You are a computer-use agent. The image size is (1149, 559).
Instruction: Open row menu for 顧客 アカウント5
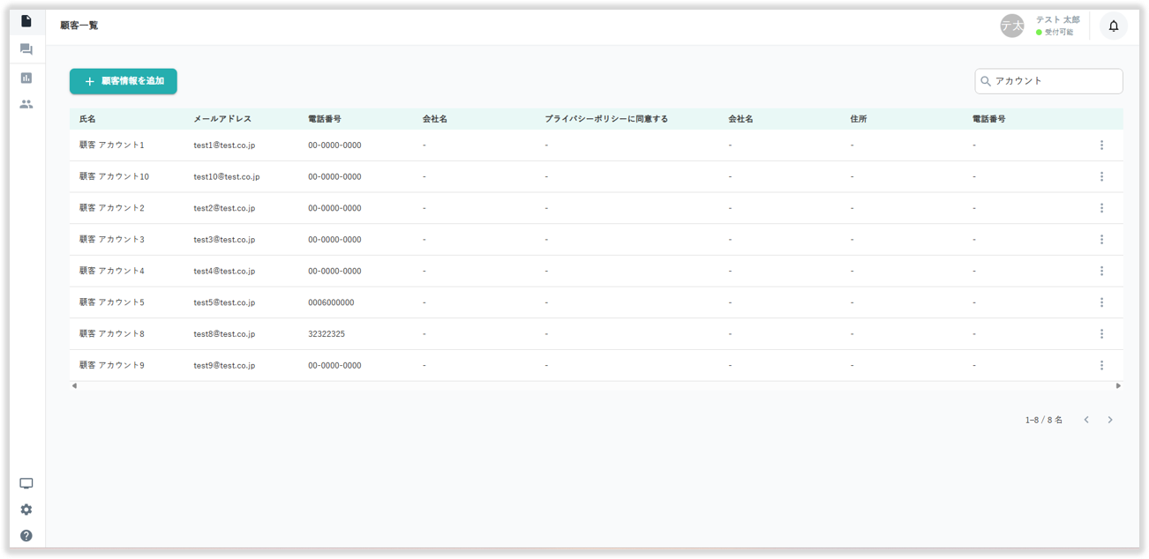click(x=1101, y=302)
